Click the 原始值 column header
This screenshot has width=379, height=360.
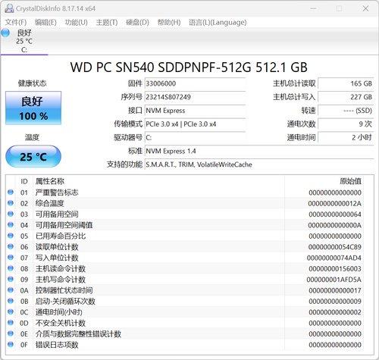pyautogui.click(x=350, y=181)
